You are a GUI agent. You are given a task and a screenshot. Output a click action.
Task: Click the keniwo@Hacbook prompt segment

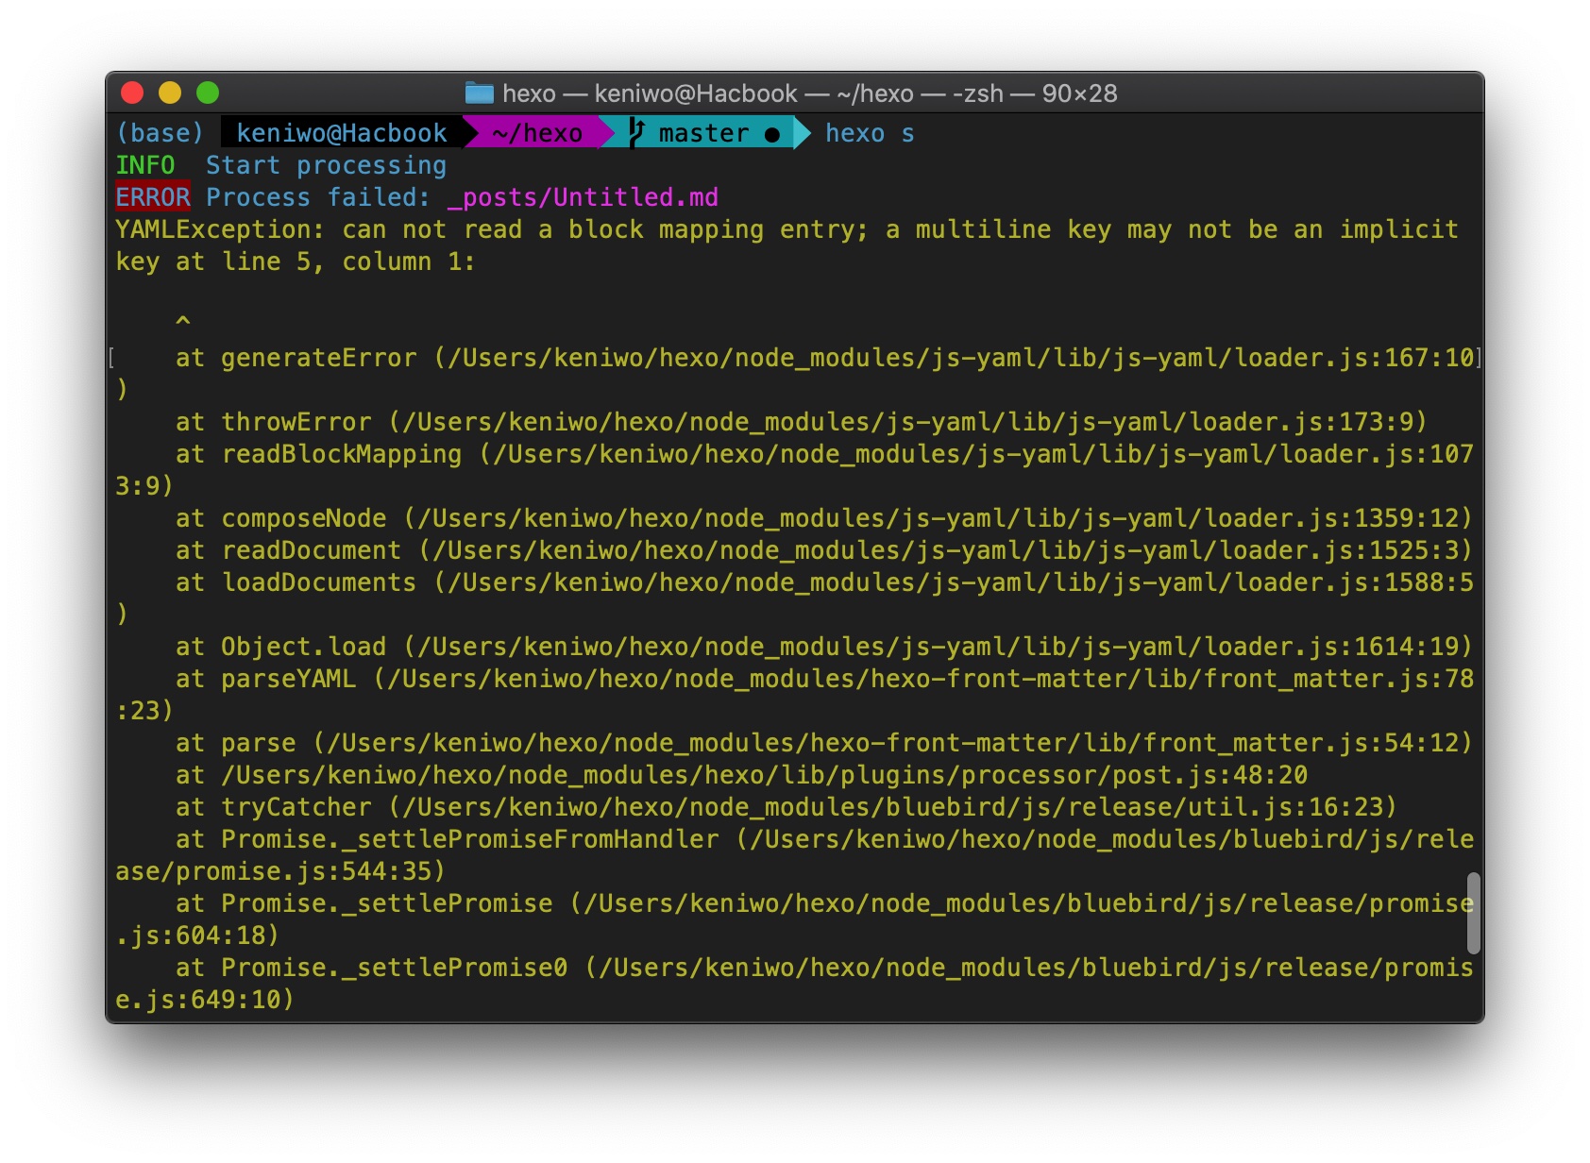coord(342,133)
